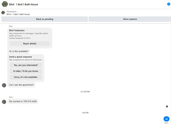
Task: Click header profile picture of Bilol listing
Action: pos(5,4)
